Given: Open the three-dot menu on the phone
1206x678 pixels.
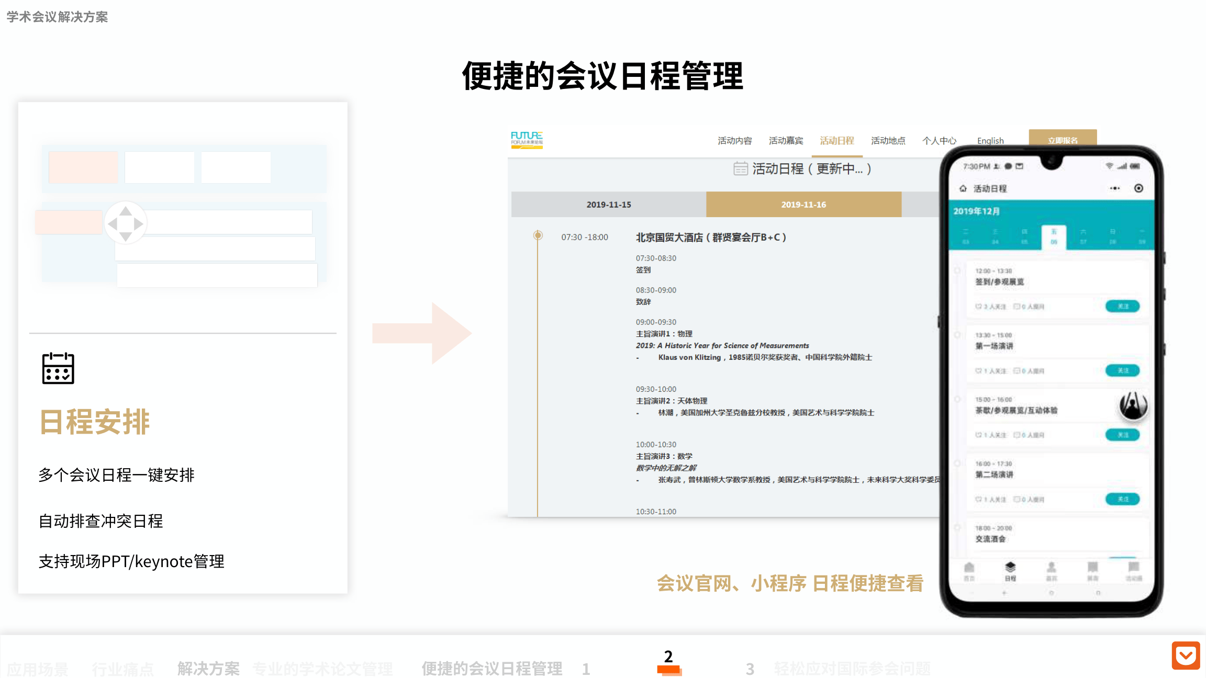Looking at the screenshot, I should tap(1115, 188).
